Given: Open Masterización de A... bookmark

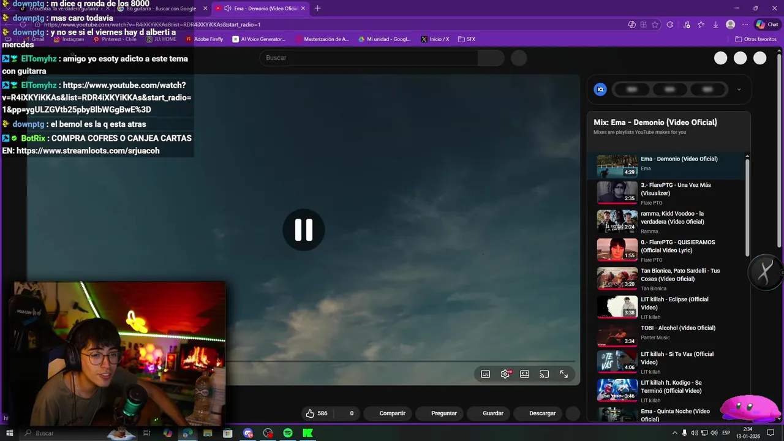Looking at the screenshot, I should pyautogui.click(x=322, y=39).
